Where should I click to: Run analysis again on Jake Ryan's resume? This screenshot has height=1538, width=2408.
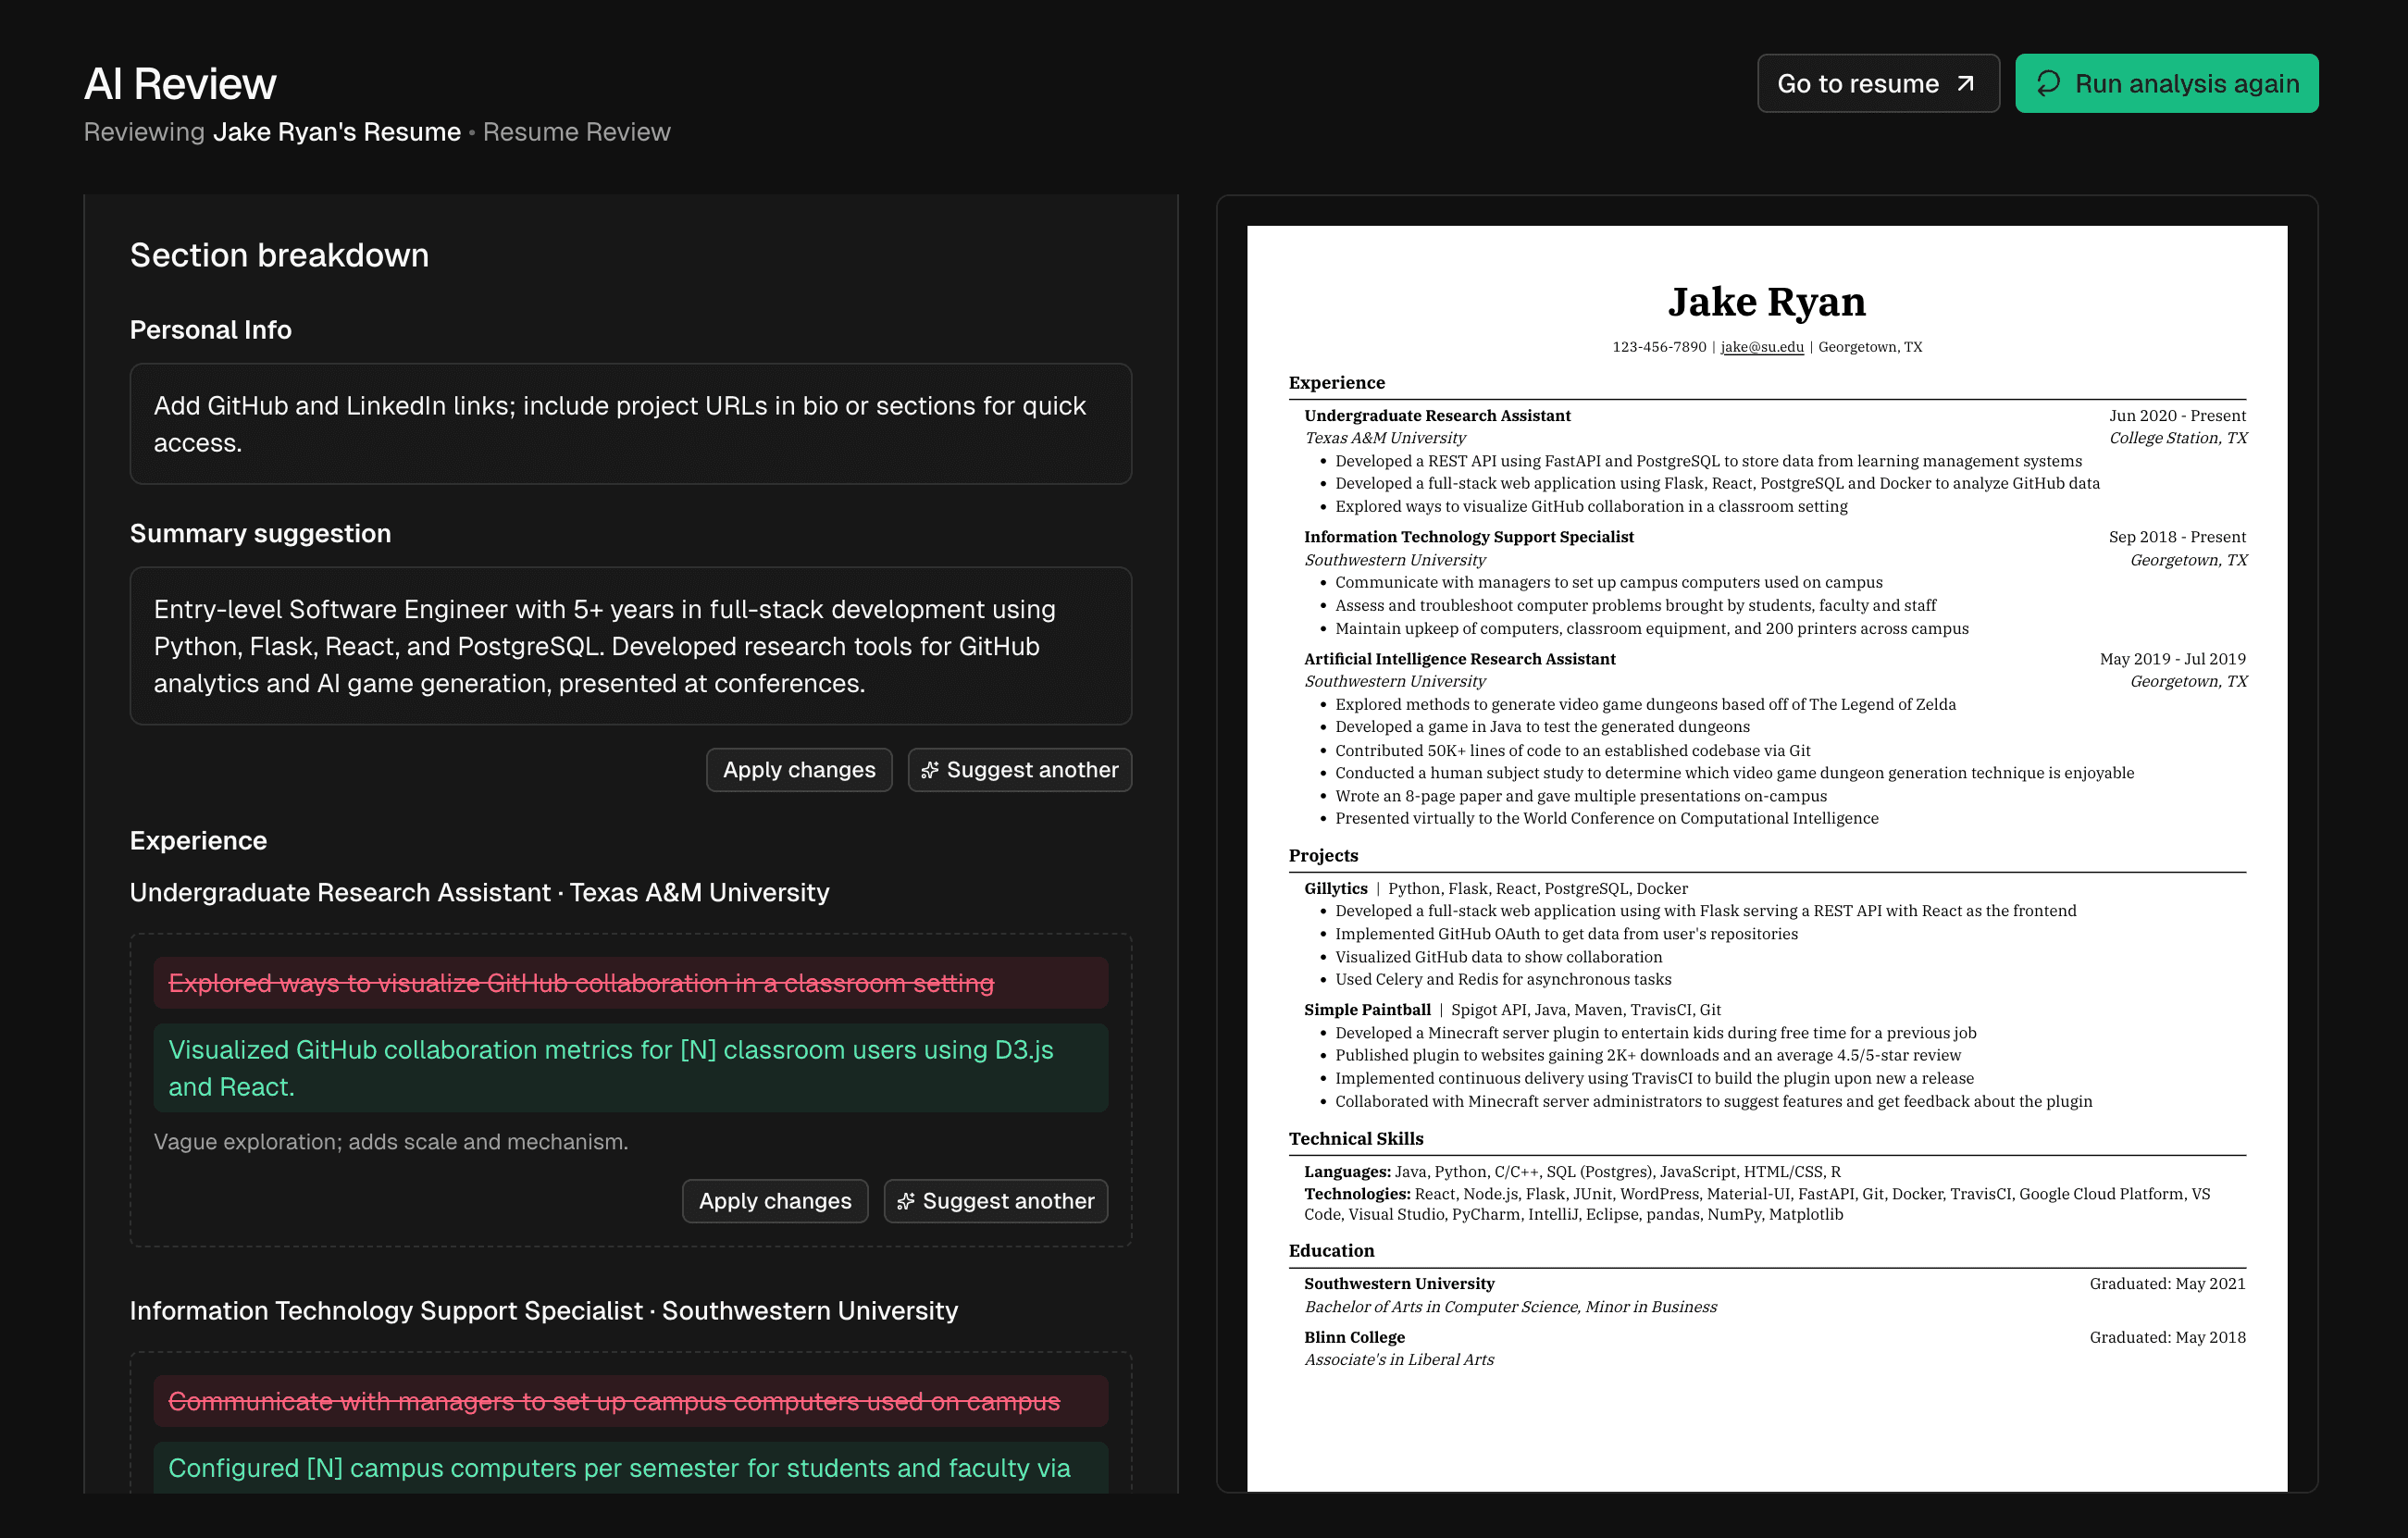pyautogui.click(x=2165, y=83)
